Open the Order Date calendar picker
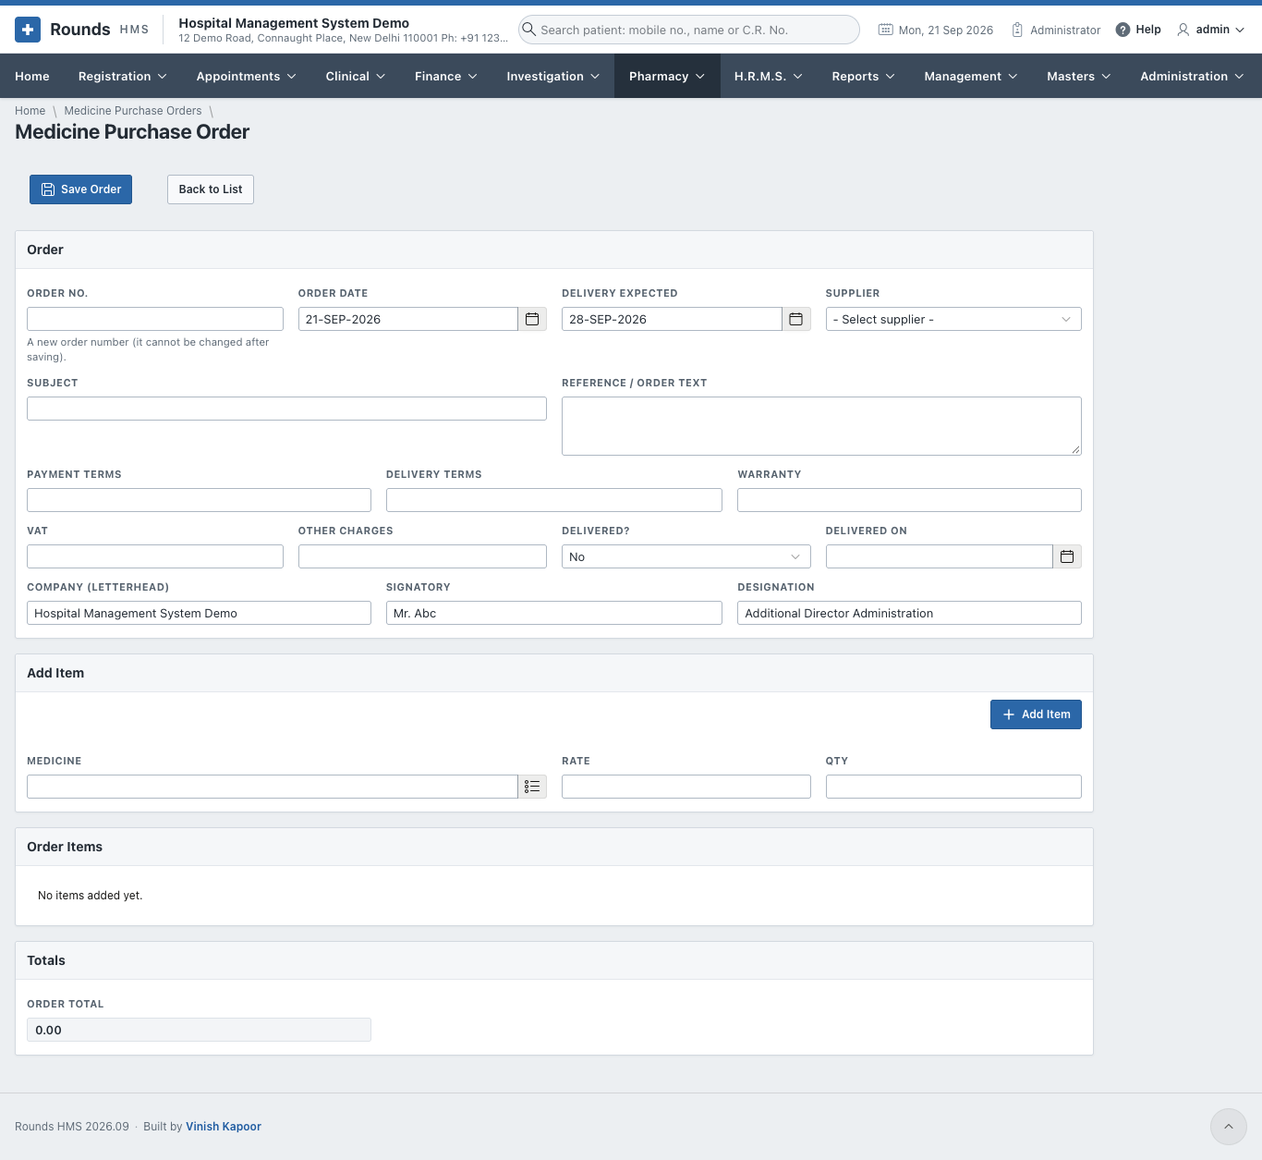 532,319
